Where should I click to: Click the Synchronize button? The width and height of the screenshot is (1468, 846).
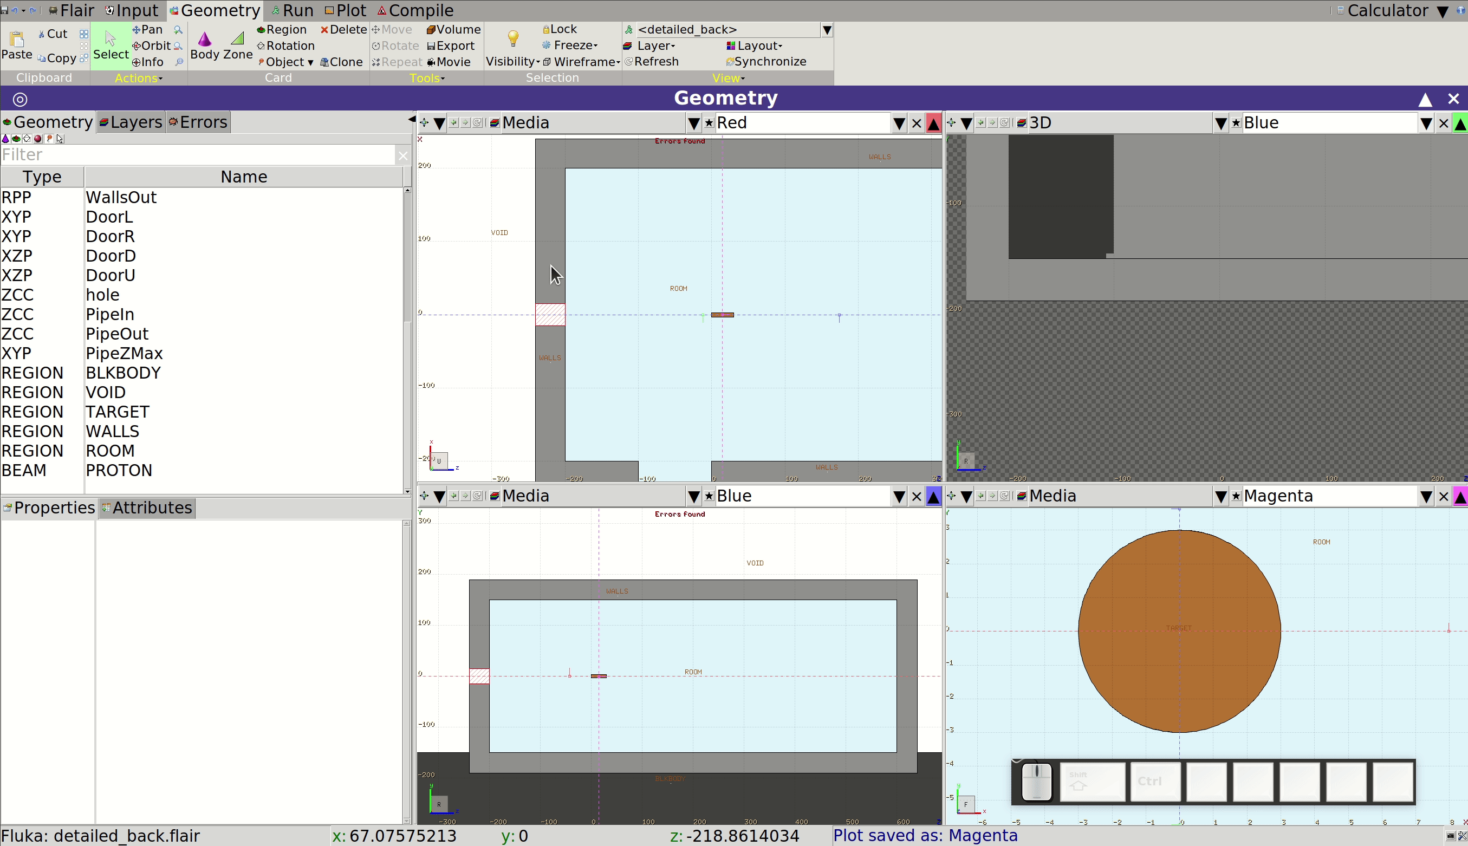point(766,62)
